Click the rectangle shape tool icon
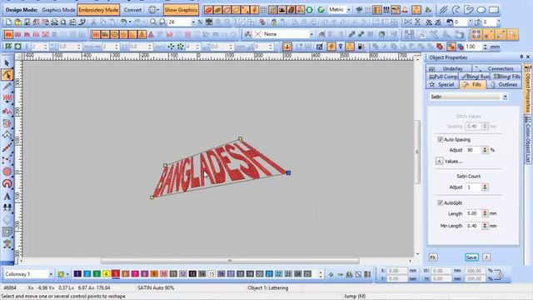The image size is (533, 300). click(x=494, y=10)
